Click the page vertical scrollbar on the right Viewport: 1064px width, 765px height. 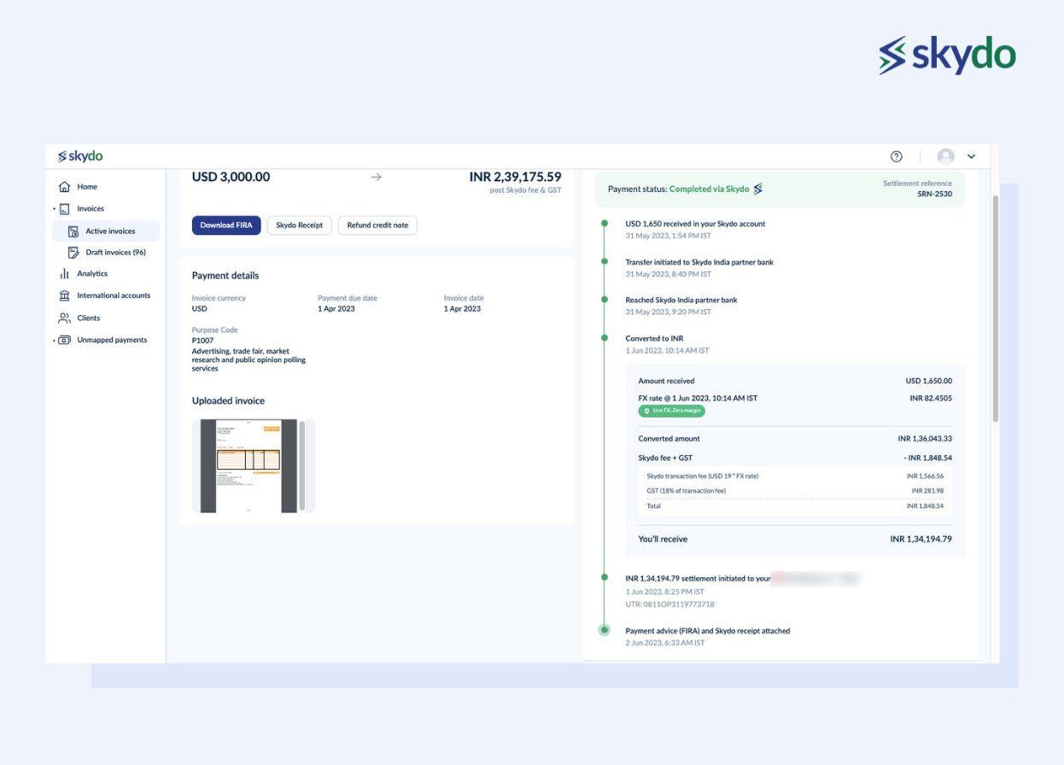coord(995,307)
